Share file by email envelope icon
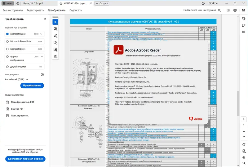Viewport: 248px width, 167px height. [243, 10]
